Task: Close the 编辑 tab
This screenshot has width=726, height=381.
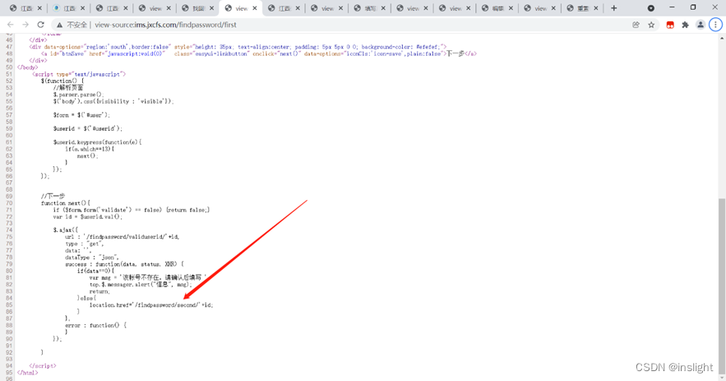Action: 511,8
